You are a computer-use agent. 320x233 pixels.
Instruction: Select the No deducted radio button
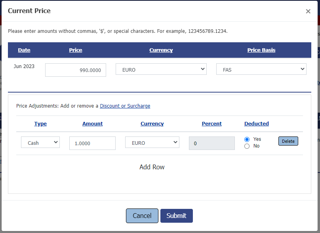click(x=247, y=146)
